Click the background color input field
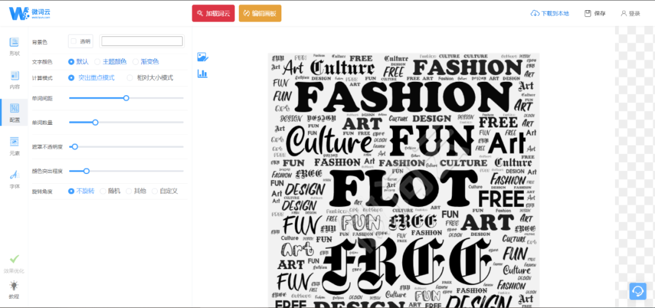 [142, 41]
